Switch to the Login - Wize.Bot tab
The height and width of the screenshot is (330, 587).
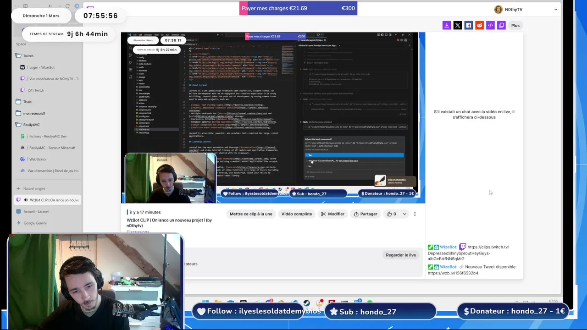[x=48, y=67]
